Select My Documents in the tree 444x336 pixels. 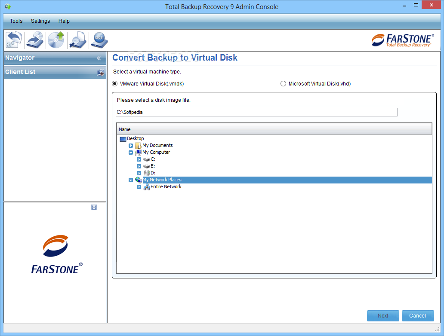tap(157, 145)
